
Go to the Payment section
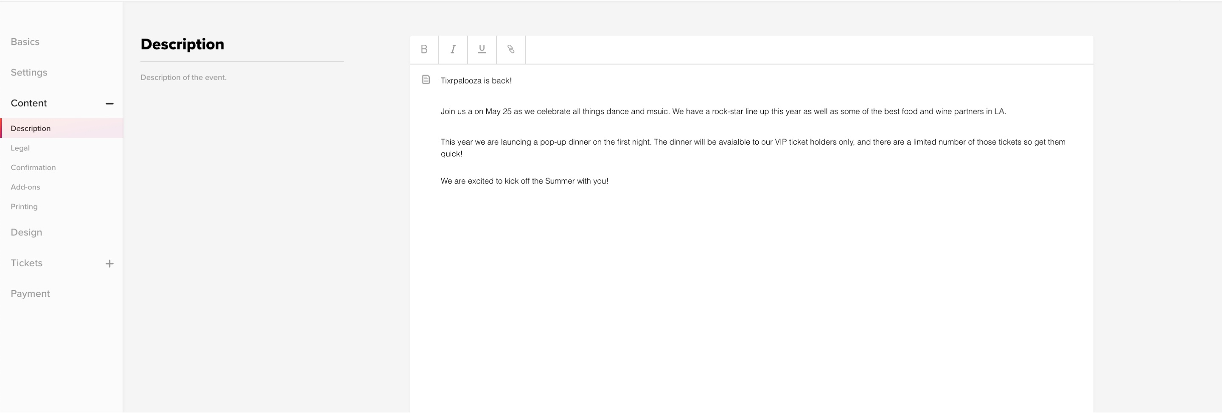(31, 293)
